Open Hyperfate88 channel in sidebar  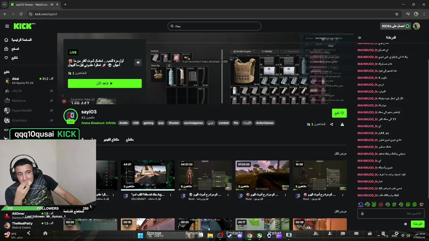pos(29,110)
